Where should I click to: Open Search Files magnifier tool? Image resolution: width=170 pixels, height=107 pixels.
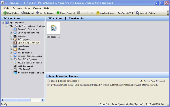(x=145, y=13)
